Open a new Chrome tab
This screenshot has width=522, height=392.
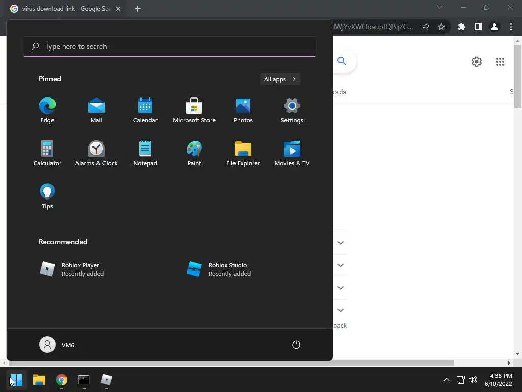(138, 9)
